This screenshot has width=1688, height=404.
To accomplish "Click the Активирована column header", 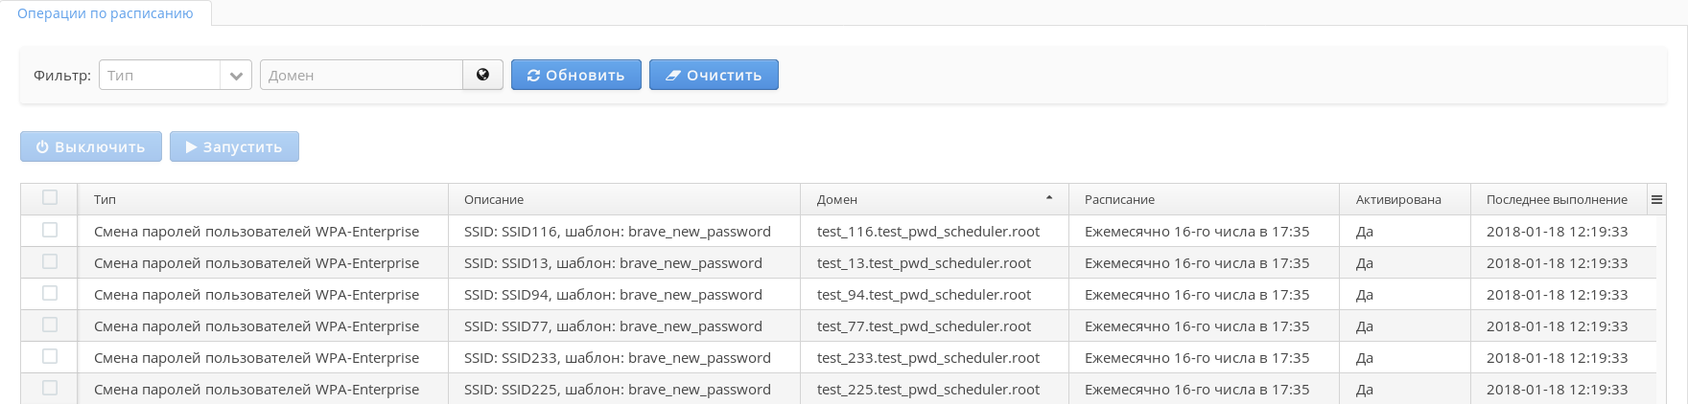I will click(x=1398, y=199).
